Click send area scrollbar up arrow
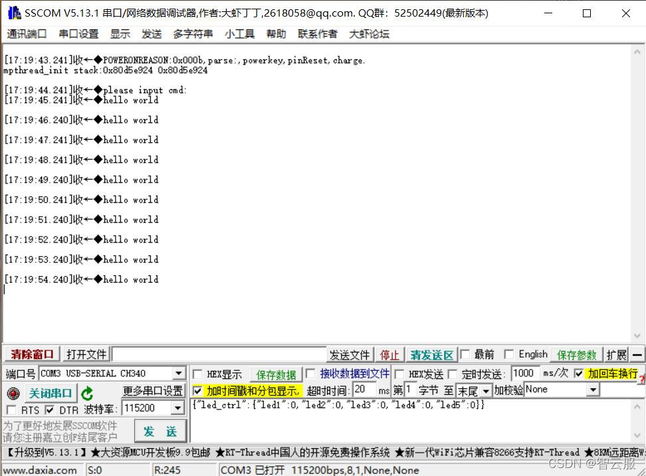This screenshot has height=476, width=646. (x=637, y=406)
